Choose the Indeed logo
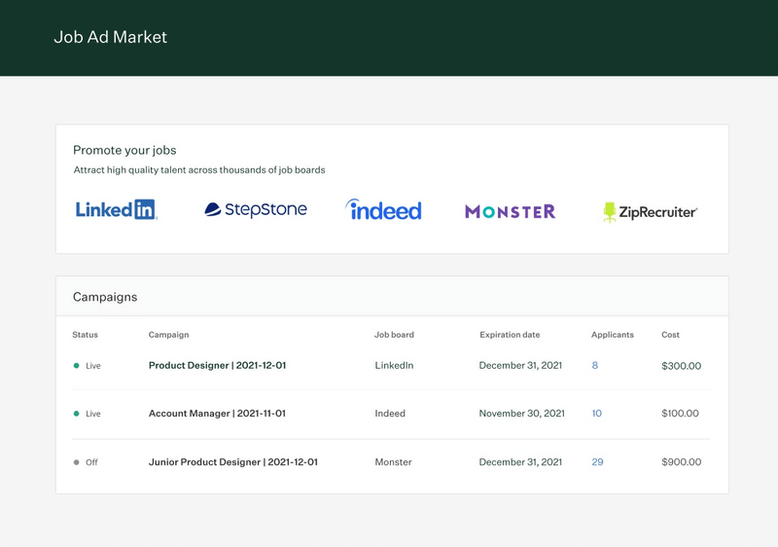The image size is (778, 547). pyautogui.click(x=384, y=209)
